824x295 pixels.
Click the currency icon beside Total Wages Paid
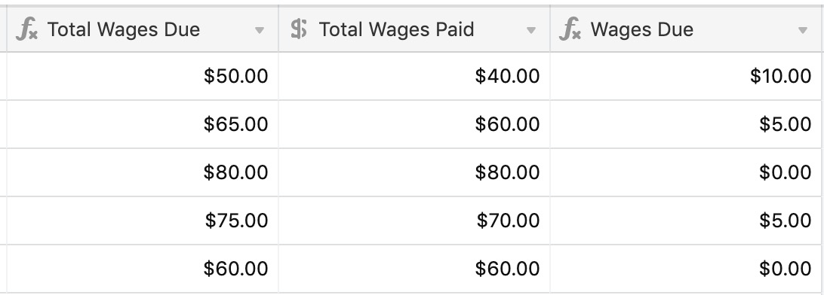click(299, 29)
